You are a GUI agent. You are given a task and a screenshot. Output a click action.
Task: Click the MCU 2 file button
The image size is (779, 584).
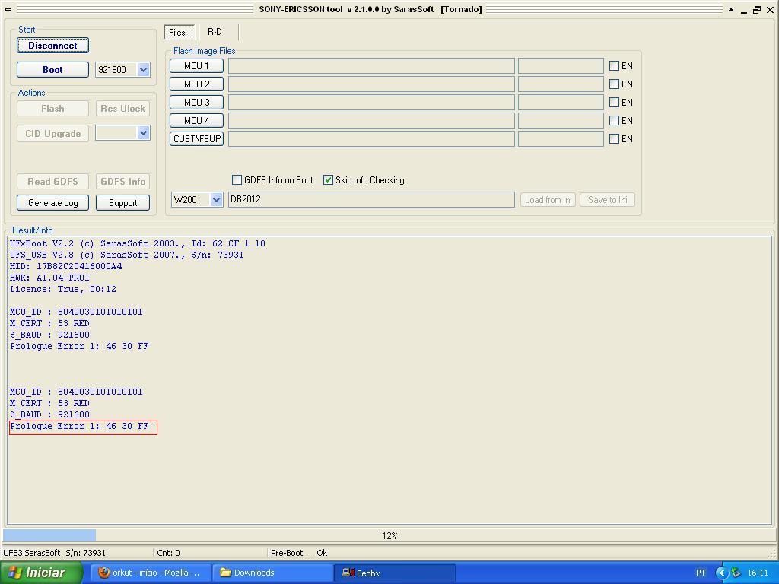click(197, 84)
